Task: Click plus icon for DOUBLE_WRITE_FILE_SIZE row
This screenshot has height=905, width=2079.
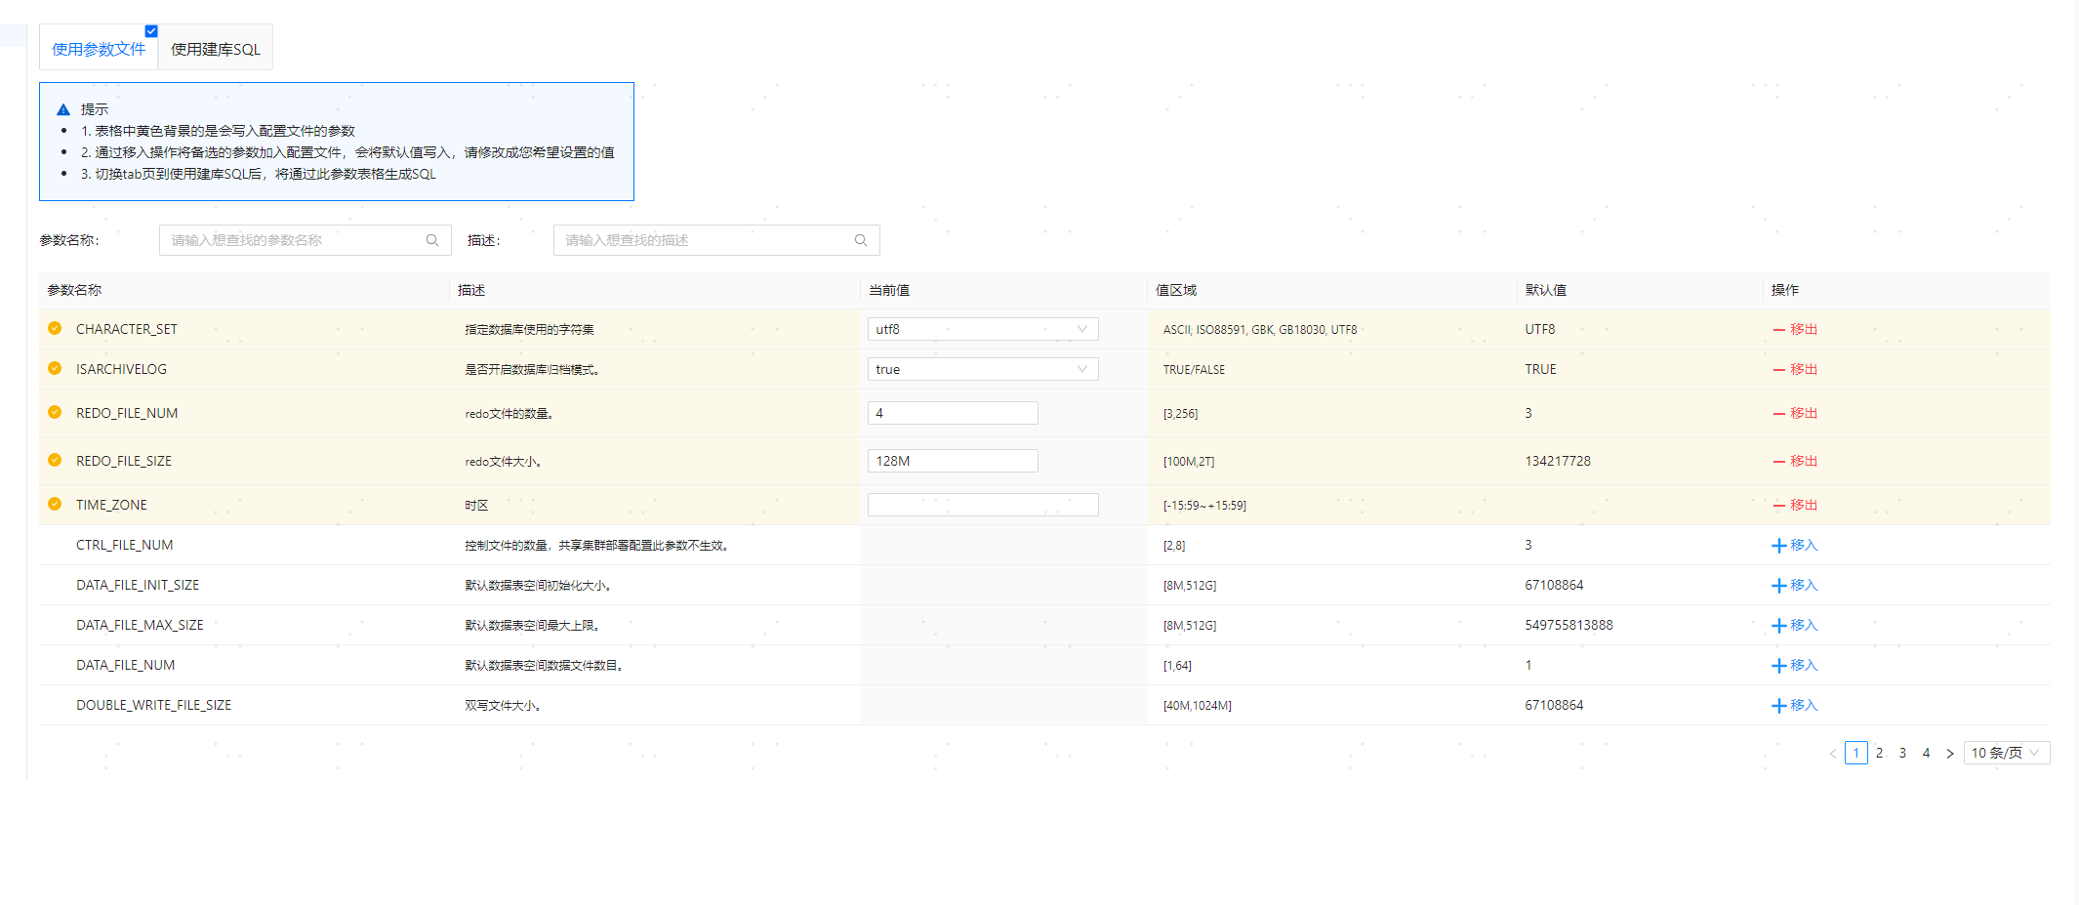Action: (x=1778, y=706)
